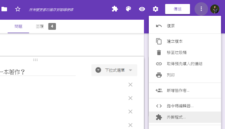The image size is (225, 129).
Task: Select 列印 print menu item
Action: click(185, 75)
